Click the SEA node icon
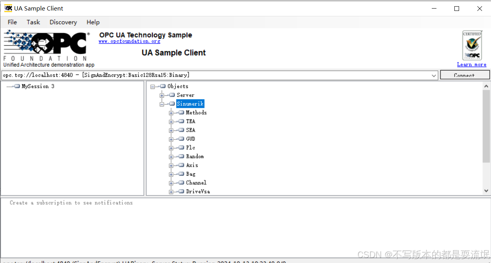Viewport: 491px width, 263px height. click(181, 130)
